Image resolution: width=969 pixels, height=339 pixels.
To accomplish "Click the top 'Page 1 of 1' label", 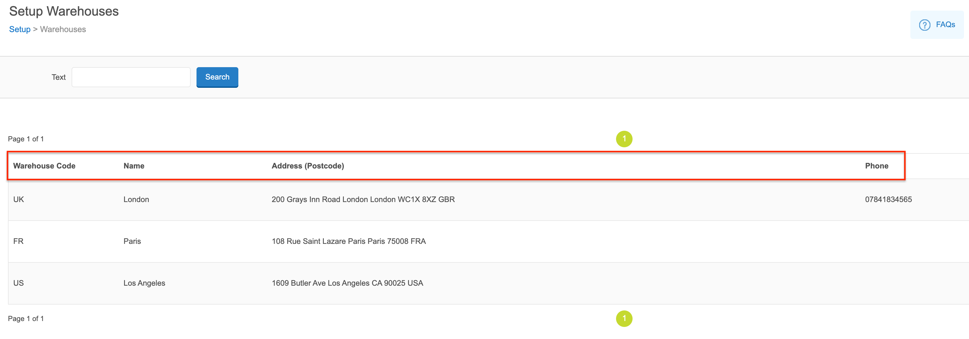I will pos(26,139).
